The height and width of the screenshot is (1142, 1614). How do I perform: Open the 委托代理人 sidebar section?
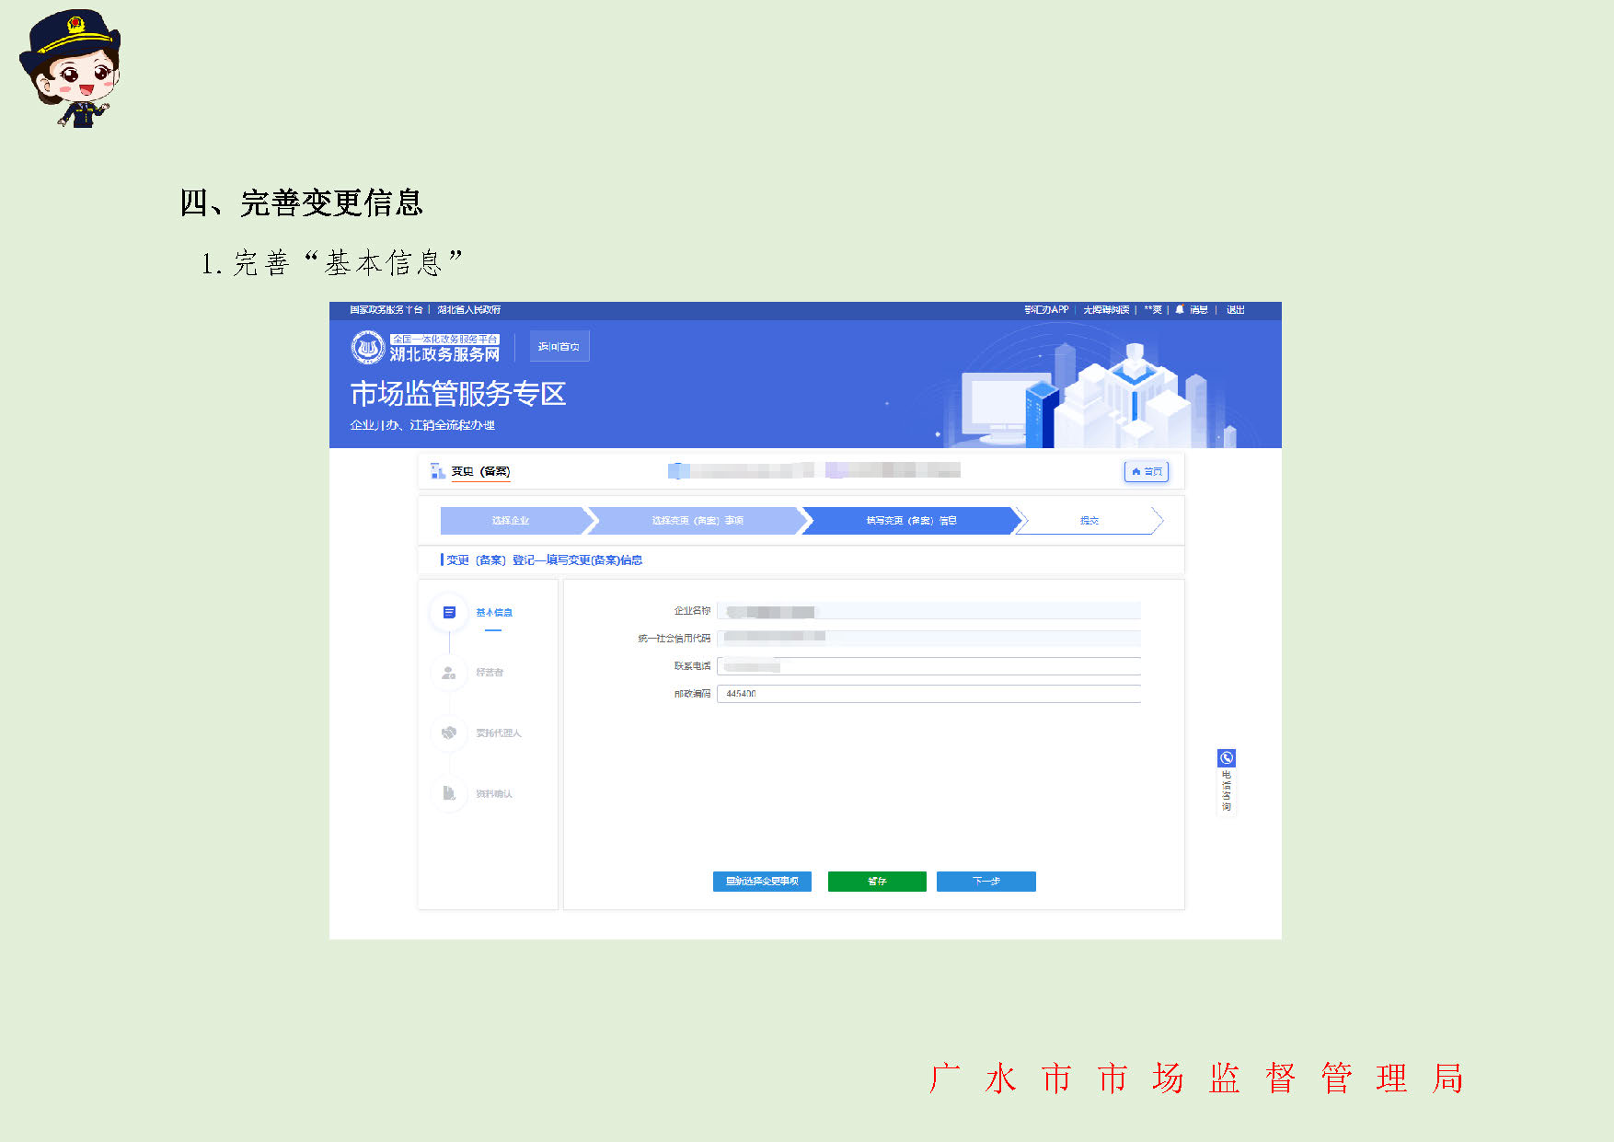pyautogui.click(x=499, y=733)
